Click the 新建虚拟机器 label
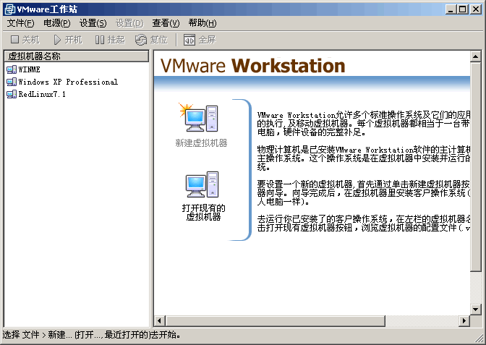This screenshot has width=486, height=345. 202,143
